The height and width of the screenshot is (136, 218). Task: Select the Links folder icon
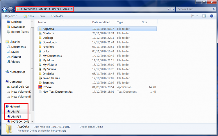(40, 51)
